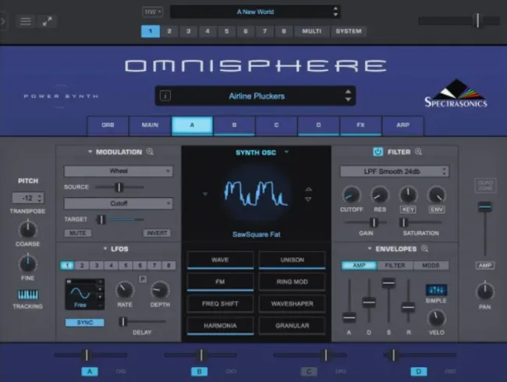Click the SawSquare Fat waveform display
This screenshot has width=507, height=382.
256,194
